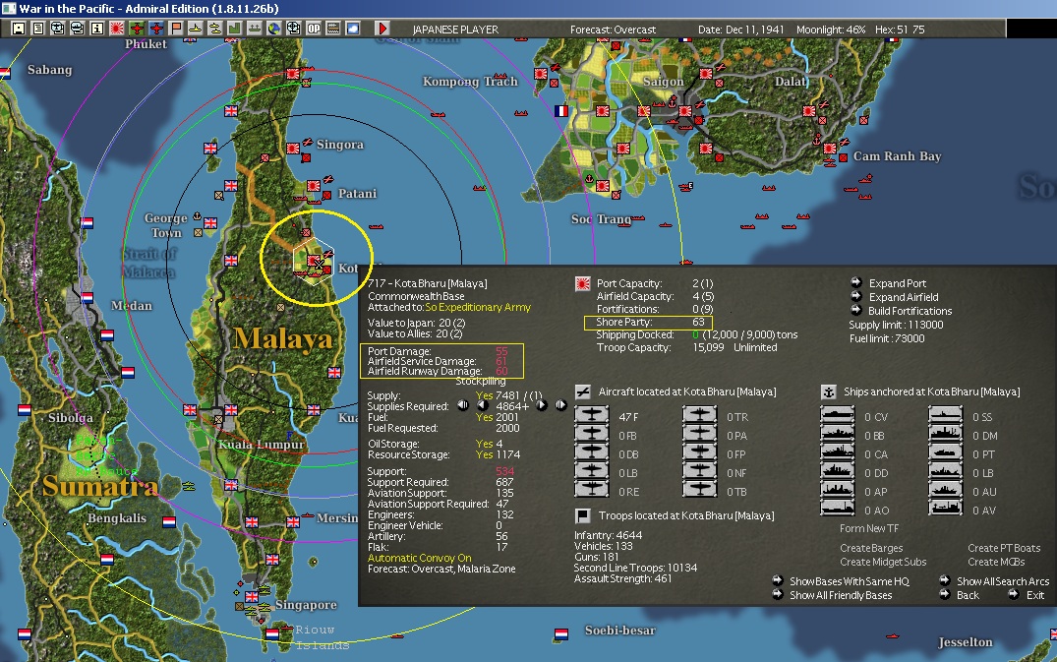
Task: Click the green industry toolbar icon
Action: click(x=234, y=29)
